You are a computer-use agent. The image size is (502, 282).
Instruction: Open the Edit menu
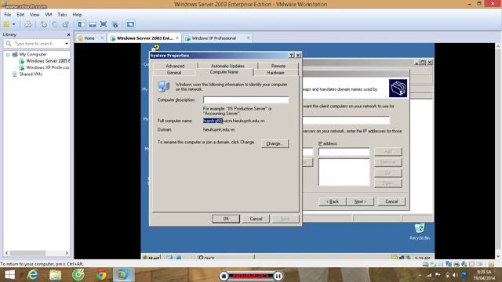pyautogui.click(x=20, y=15)
